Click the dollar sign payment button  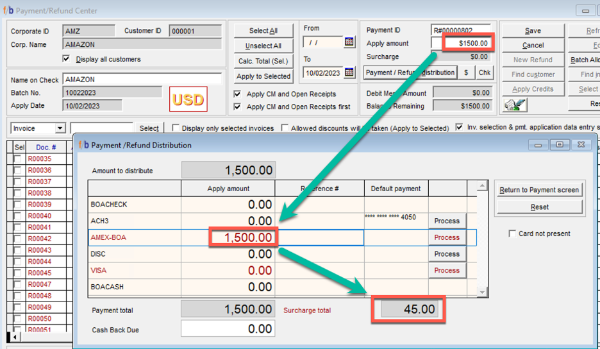[466, 72]
